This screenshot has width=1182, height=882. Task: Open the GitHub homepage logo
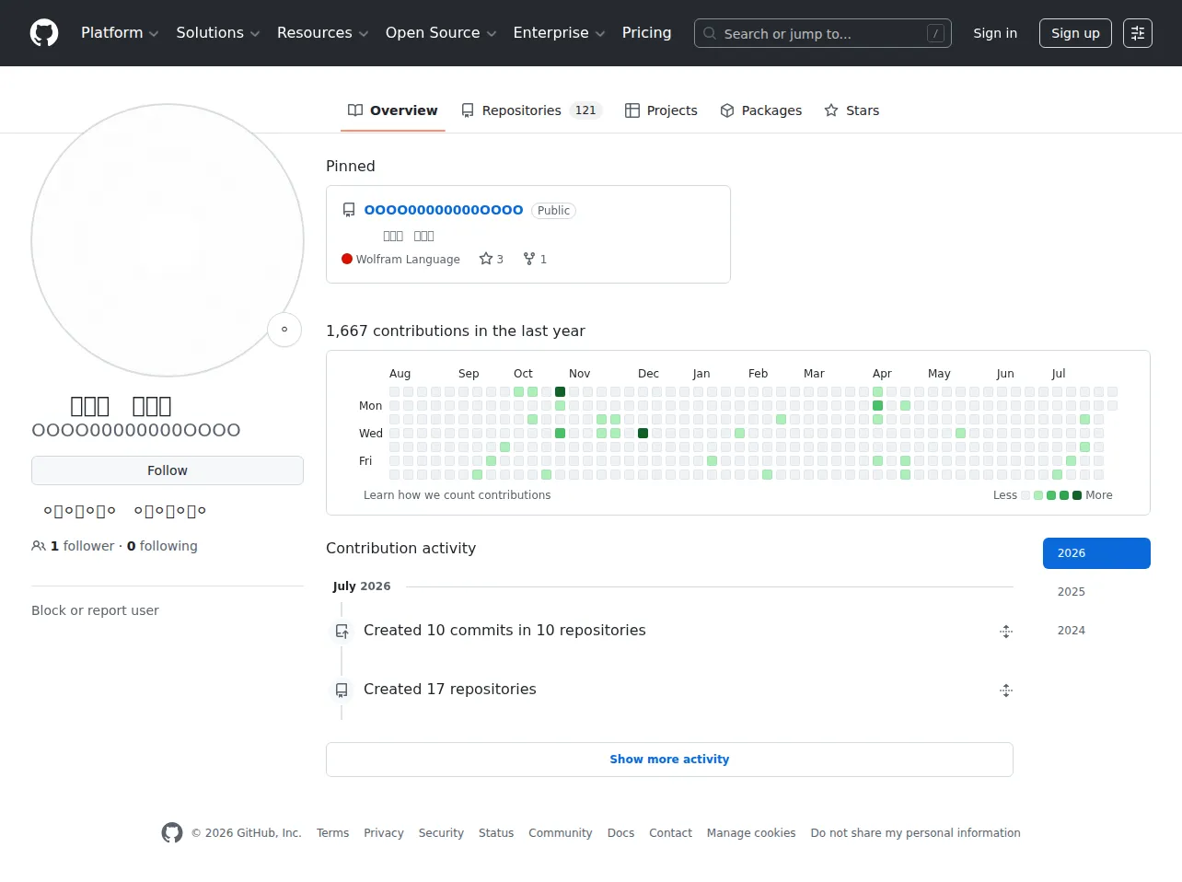[44, 33]
